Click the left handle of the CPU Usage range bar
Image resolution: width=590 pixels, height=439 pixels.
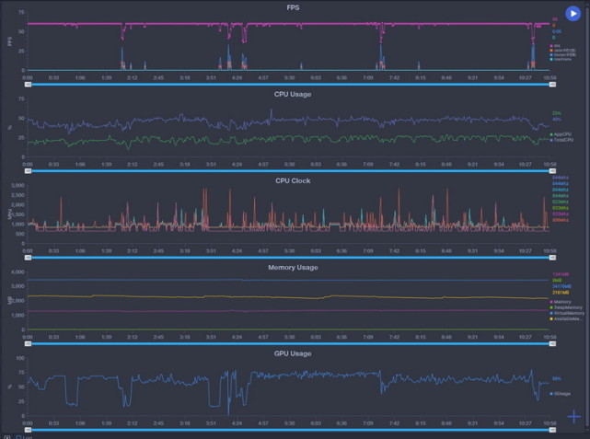point(28,171)
